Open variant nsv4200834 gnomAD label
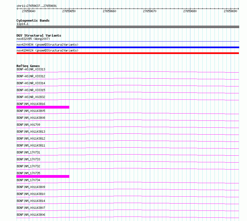The width and height of the screenshot is (247, 221). point(47,45)
